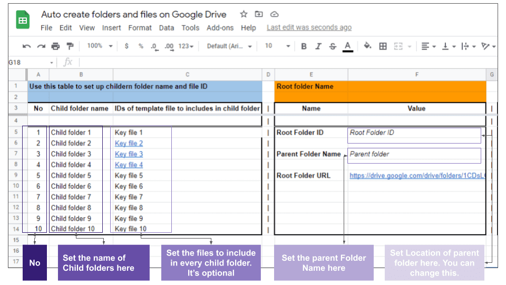
Task: Click the undo arrow in toolbar
Action: click(26, 46)
